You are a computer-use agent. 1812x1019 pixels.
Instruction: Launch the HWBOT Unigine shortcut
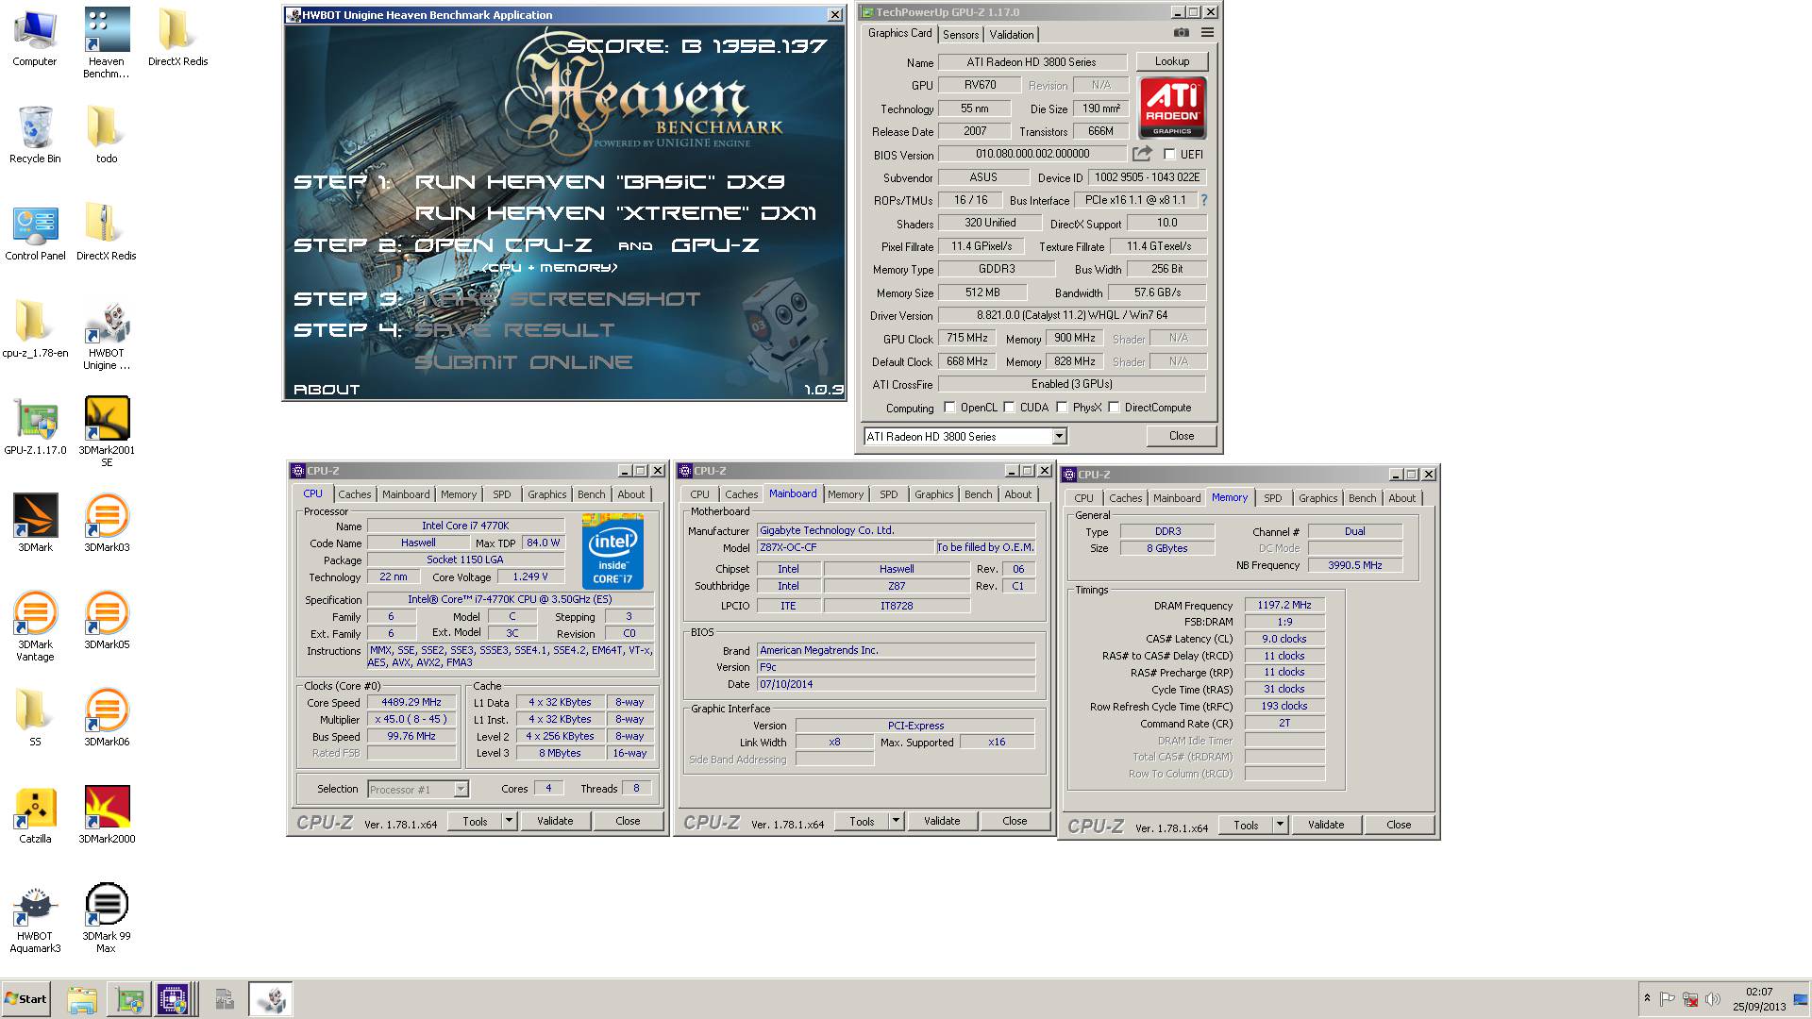(x=107, y=335)
